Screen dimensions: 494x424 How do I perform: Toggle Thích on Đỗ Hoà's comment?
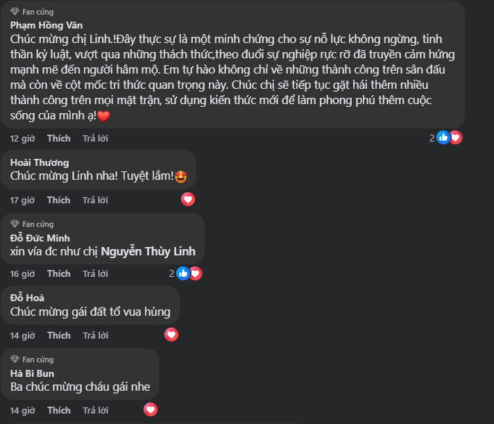click(x=58, y=335)
